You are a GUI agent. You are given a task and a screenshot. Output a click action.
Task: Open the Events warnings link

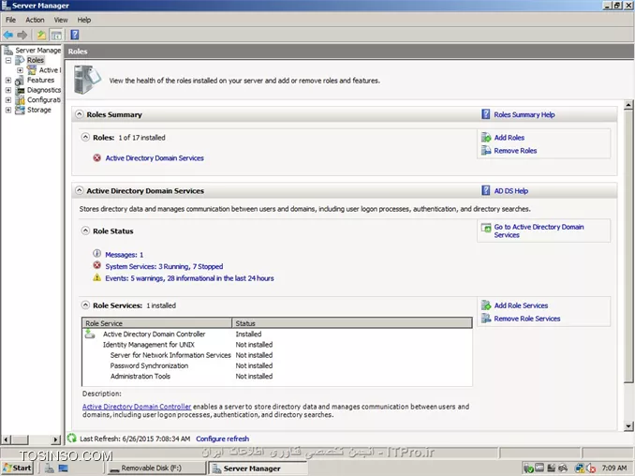pyautogui.click(x=189, y=278)
